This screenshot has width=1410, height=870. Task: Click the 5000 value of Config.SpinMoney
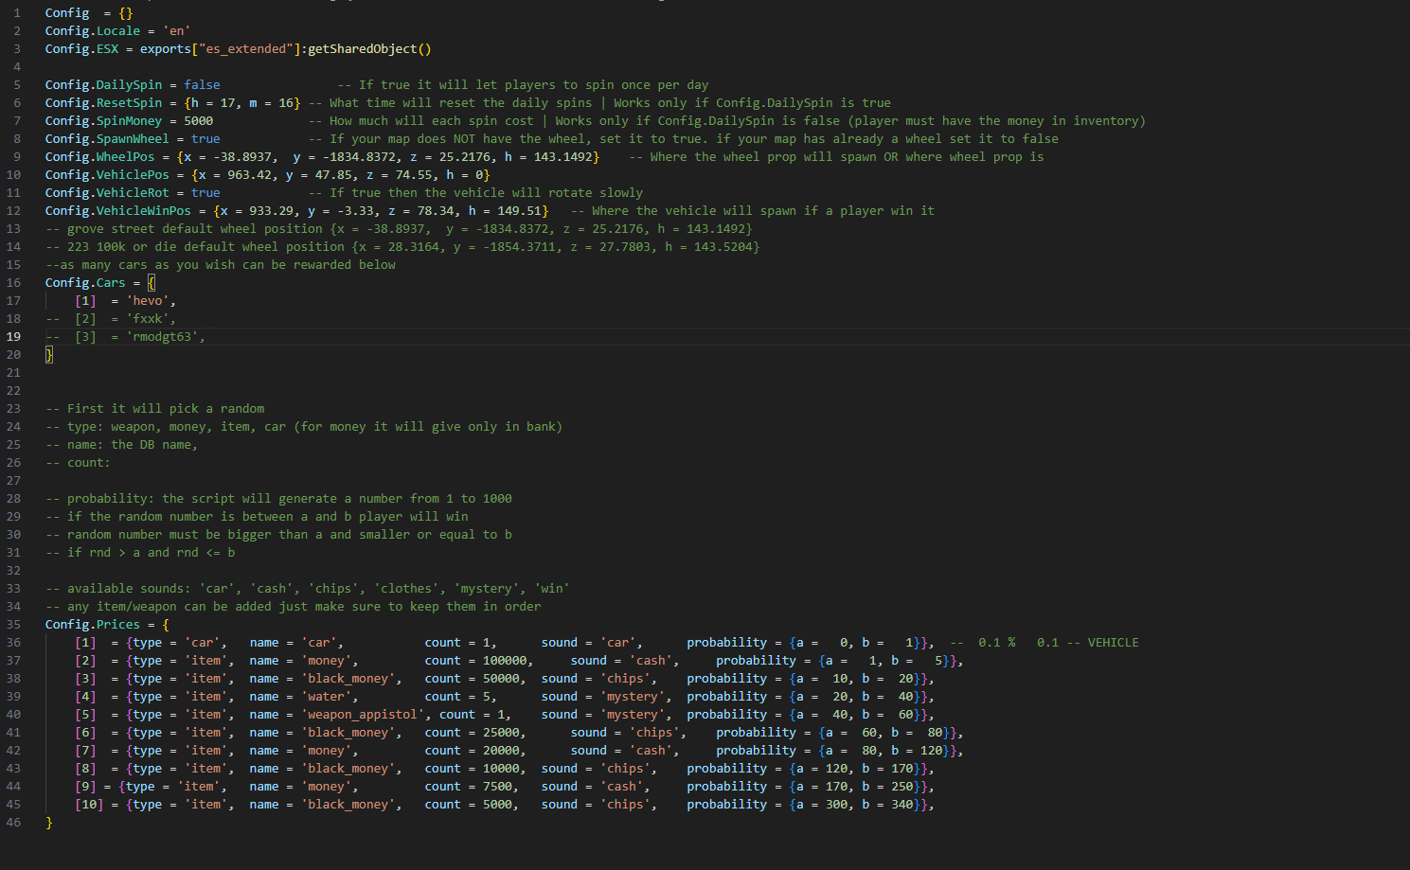[x=198, y=120]
